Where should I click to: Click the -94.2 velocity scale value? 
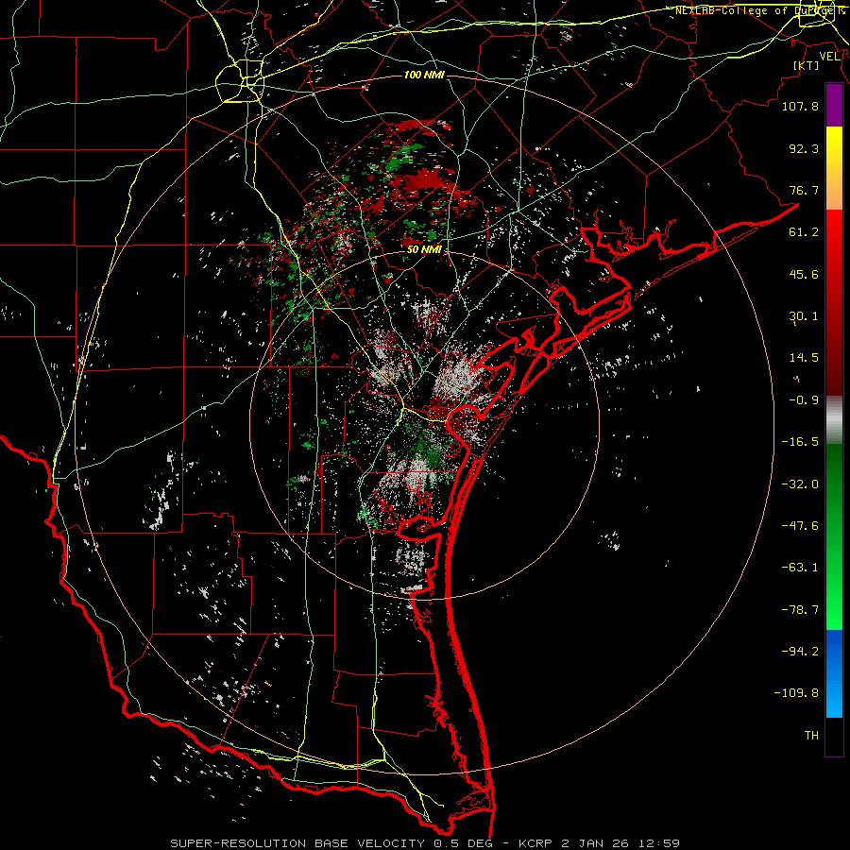point(800,652)
